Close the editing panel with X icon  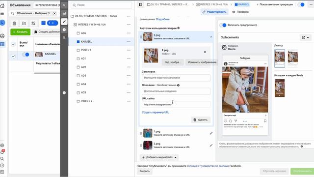[x=64, y=5]
